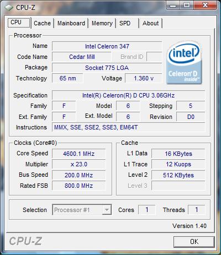
Task: Click the CPU-Z chip icon in title bar
Action: 9,8
